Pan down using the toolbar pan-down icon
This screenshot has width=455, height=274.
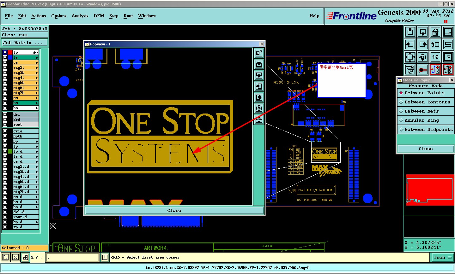423,32
